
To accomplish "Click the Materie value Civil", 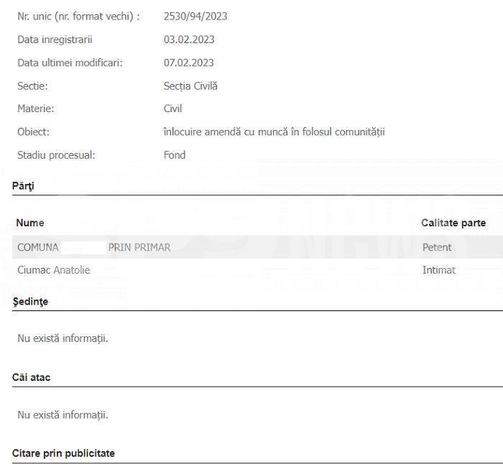I will click(x=172, y=108).
